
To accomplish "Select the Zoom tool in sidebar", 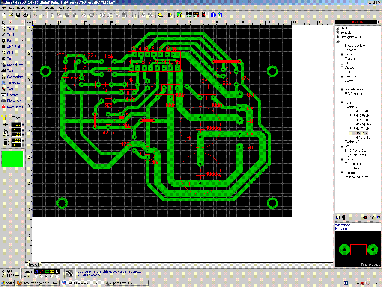I will [x=13, y=29].
